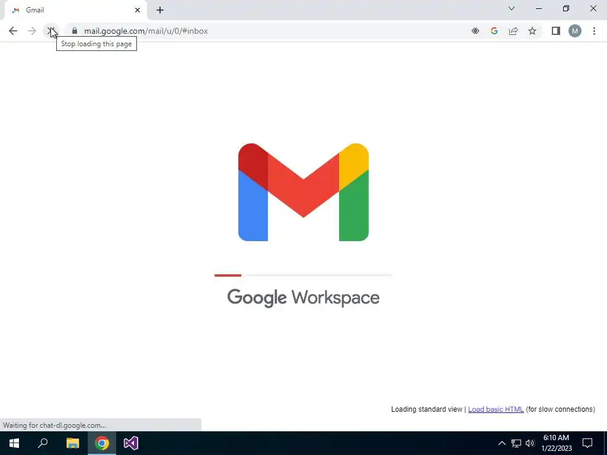The image size is (607, 455).
Task: Open the Chrome three-dot menu
Action: point(594,31)
